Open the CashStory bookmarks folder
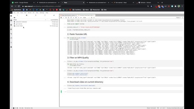 (x=77, y=10)
